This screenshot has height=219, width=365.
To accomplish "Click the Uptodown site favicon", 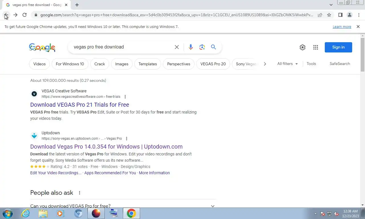I will 34,136.
